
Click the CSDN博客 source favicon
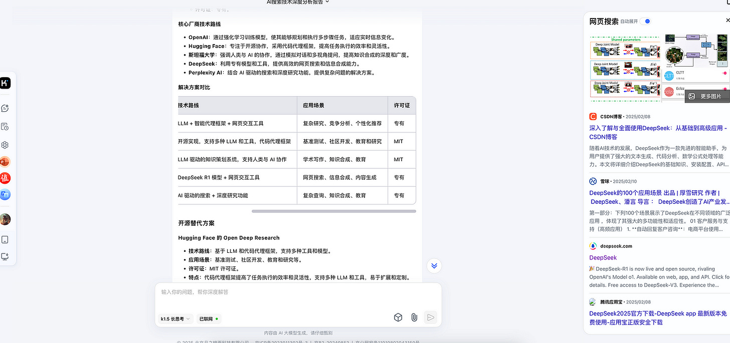click(x=593, y=116)
